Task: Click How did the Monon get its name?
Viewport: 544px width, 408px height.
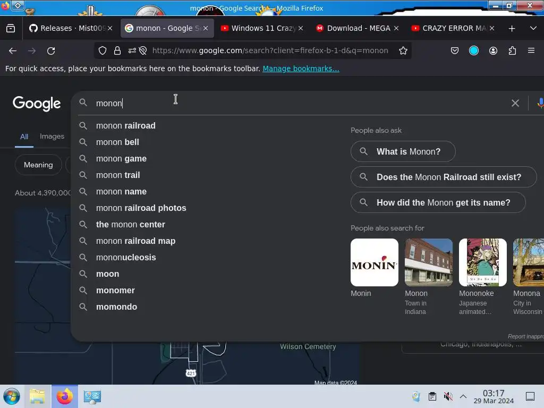Action: tap(438, 202)
